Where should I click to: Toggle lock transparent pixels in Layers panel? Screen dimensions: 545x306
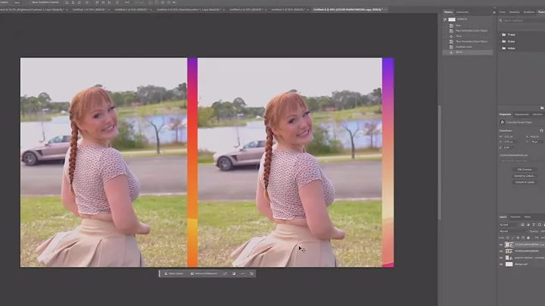click(x=508, y=238)
